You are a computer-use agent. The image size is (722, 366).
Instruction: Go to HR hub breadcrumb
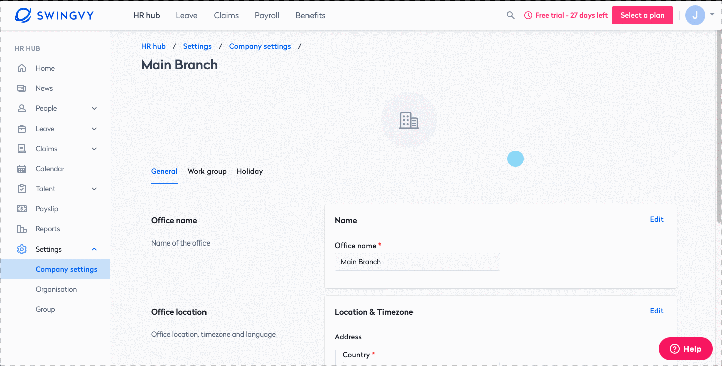(x=153, y=46)
